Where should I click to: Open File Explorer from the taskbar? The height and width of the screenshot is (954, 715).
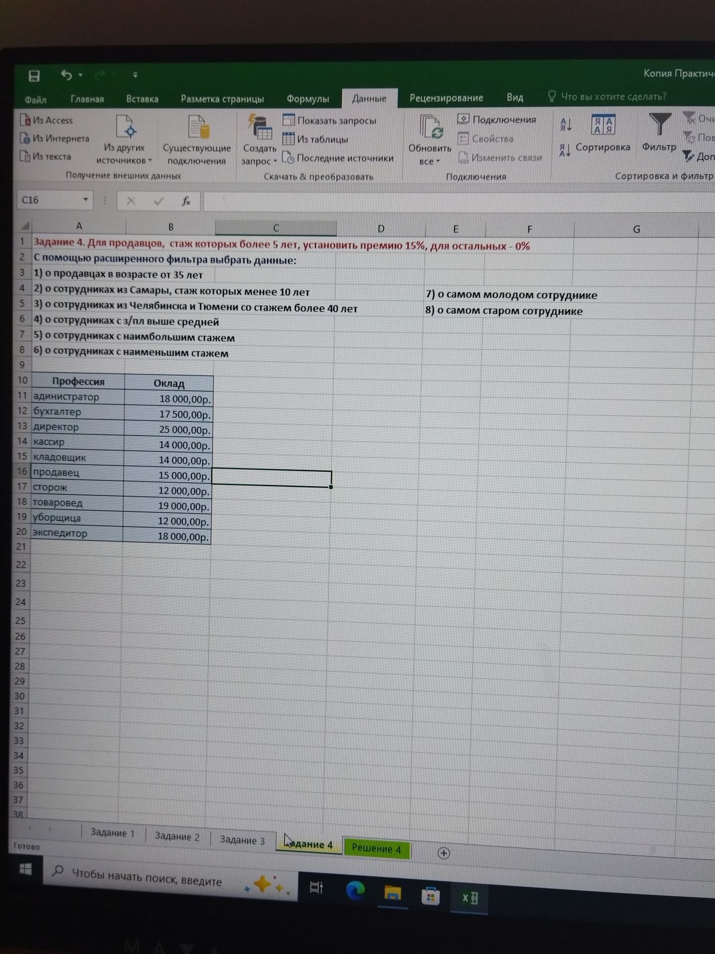click(393, 893)
